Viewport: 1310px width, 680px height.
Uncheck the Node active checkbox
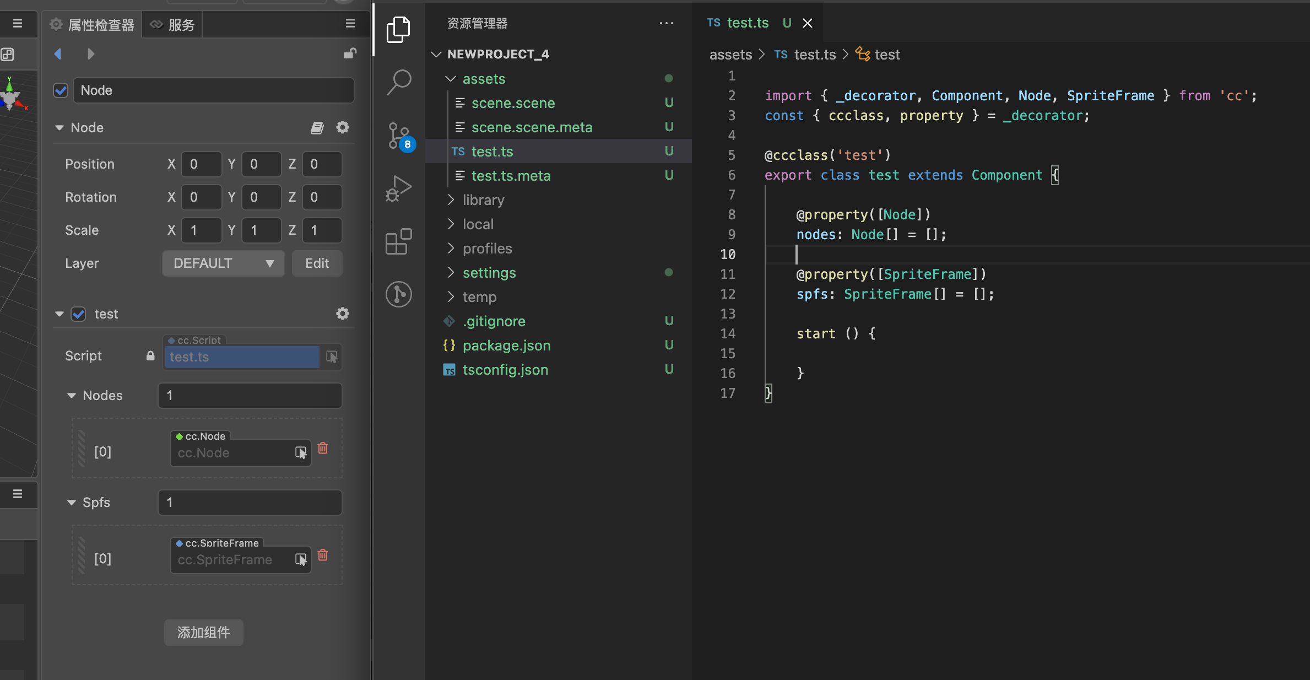61,90
